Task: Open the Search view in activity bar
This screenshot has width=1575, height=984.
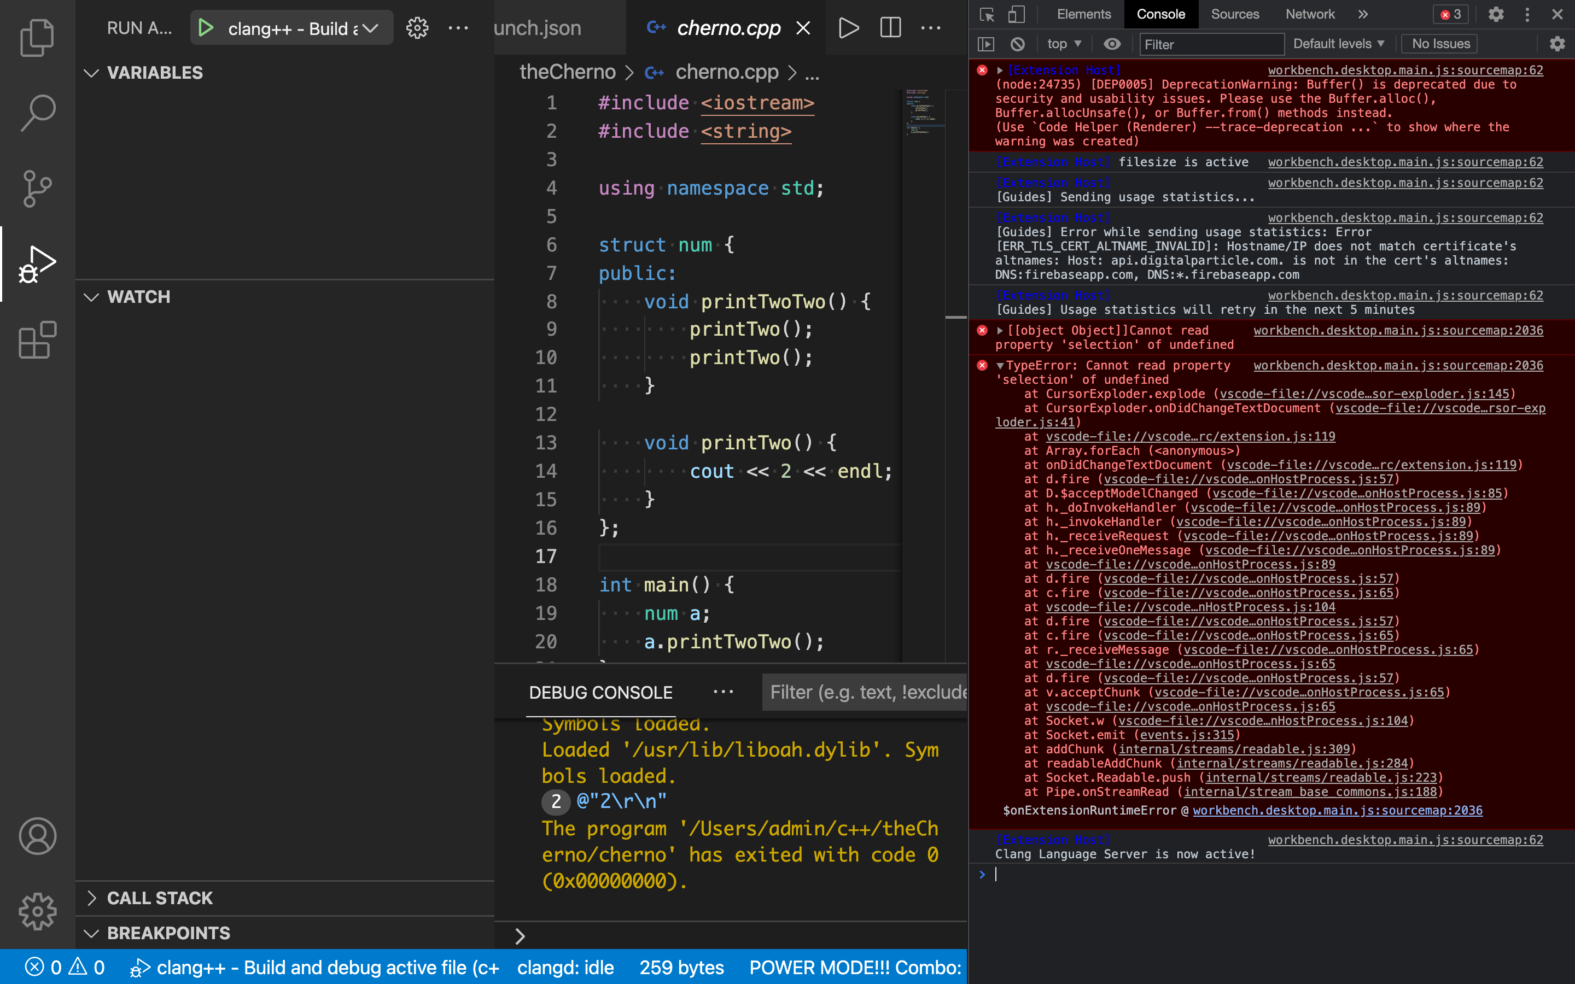Action: point(37,113)
